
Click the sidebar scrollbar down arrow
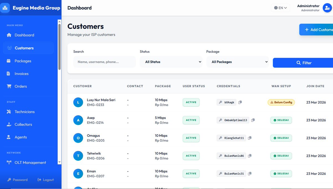[x=59, y=162]
